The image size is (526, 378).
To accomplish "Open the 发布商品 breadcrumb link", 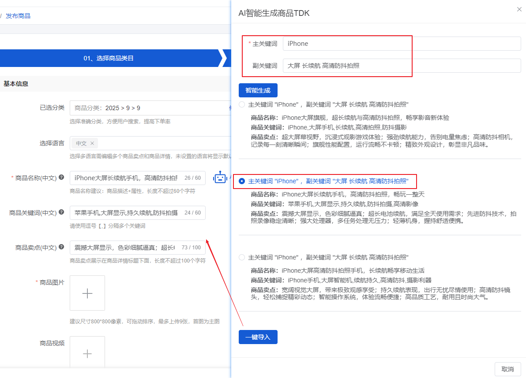I will (18, 16).
